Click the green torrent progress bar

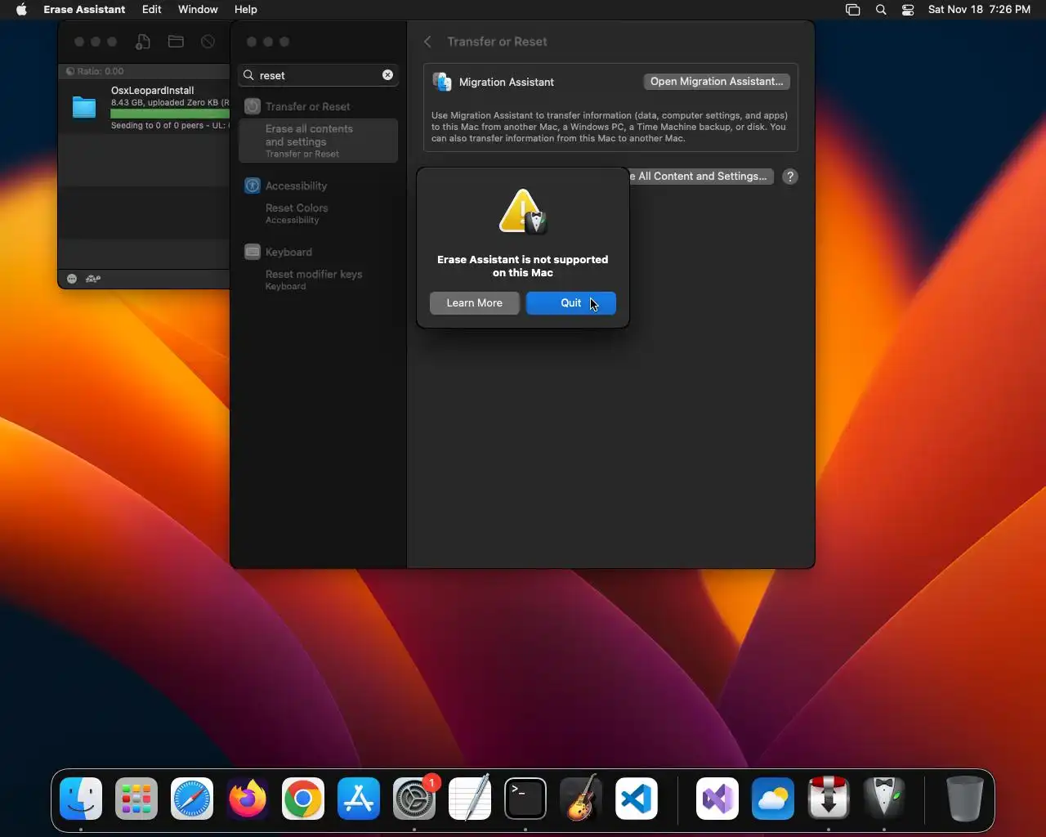pyautogui.click(x=170, y=114)
